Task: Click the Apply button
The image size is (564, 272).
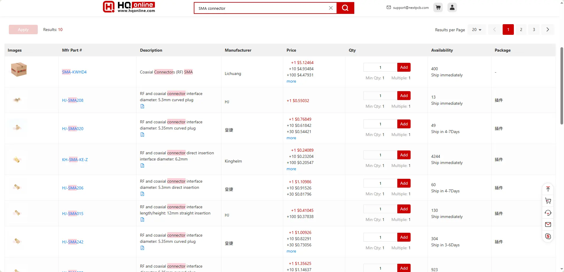Action: pos(23,30)
